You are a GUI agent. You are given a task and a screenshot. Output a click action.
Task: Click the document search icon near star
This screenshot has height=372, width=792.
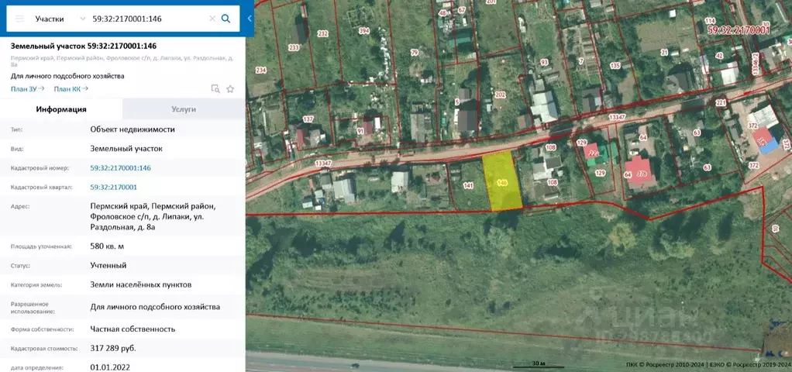point(215,89)
